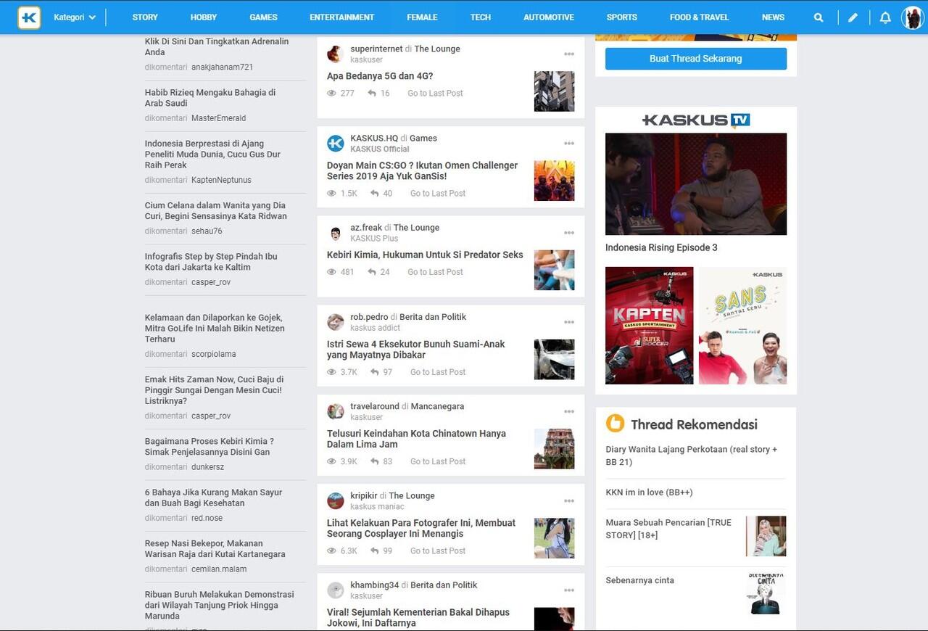Image resolution: width=928 pixels, height=631 pixels.
Task: Open three-dot menu on az.freak thread
Action: click(x=569, y=233)
